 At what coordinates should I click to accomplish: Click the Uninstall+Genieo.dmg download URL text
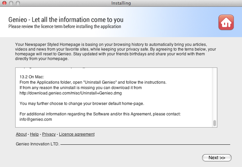tap(71, 93)
